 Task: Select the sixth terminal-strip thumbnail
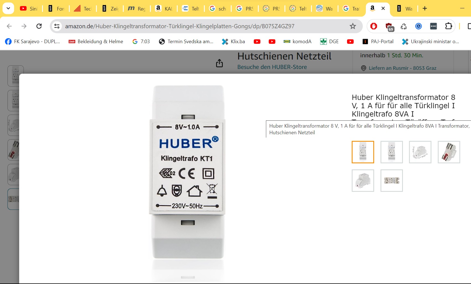392,180
